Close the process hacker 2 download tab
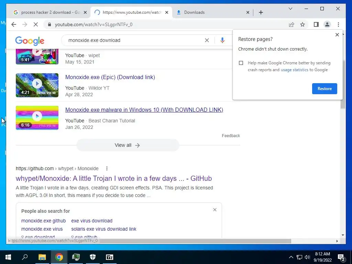Screen dimensions: 352x264 click(85, 12)
